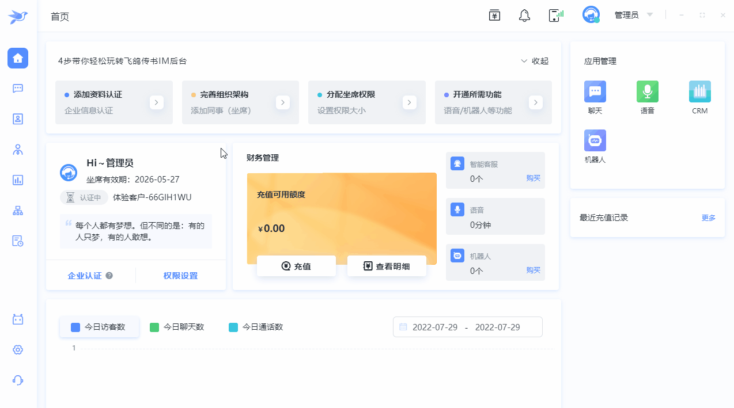Click the 查看明细 details button
The height and width of the screenshot is (408, 734).
(387, 266)
